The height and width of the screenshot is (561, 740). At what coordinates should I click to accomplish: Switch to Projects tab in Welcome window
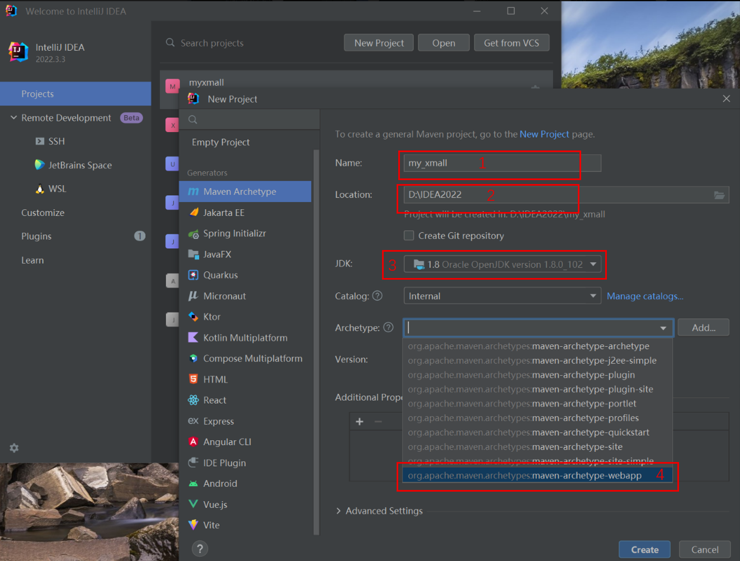pos(76,94)
